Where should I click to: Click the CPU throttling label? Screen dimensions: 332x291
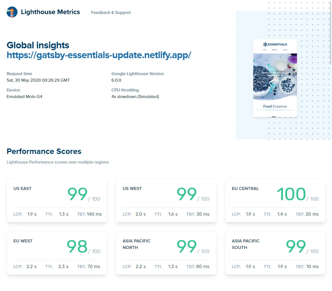(125, 90)
